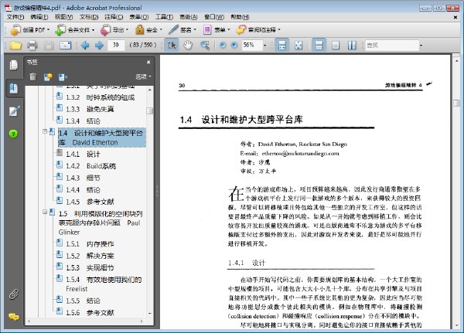Open the 审阅和注释 dropdown
Viewport: 464px width, 333px height.
[258, 30]
